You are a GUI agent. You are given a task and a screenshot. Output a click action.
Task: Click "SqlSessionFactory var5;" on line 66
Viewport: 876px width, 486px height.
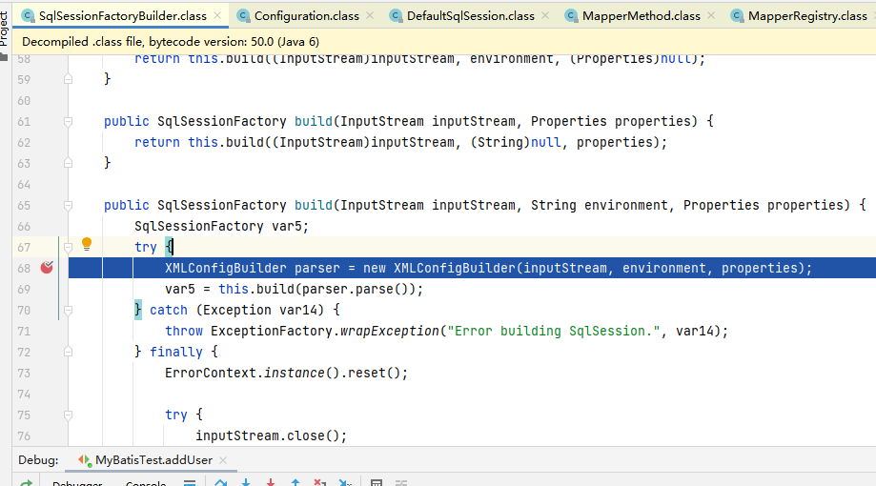coord(221,226)
